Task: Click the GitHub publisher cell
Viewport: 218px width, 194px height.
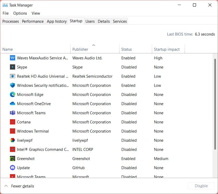Action: [x=78, y=168]
